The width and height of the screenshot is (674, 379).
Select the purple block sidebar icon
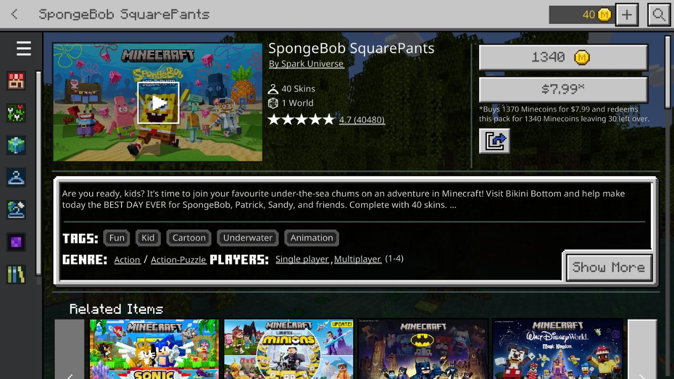(16, 242)
